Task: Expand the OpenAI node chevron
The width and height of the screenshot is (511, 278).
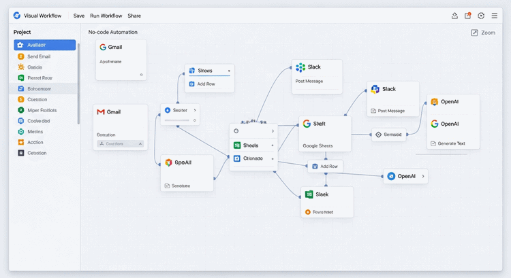Action: click(423, 176)
